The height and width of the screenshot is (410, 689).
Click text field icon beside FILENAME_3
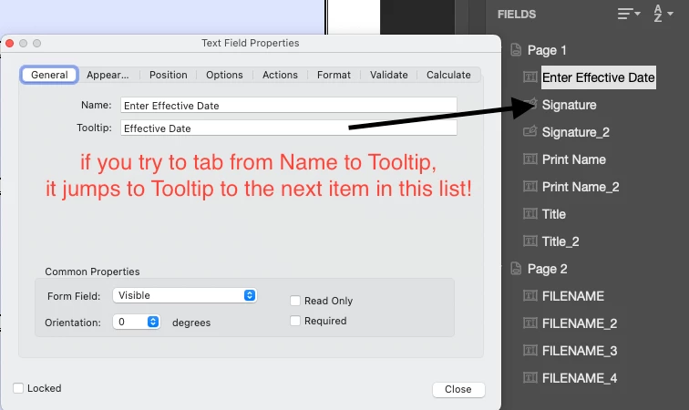pos(530,350)
